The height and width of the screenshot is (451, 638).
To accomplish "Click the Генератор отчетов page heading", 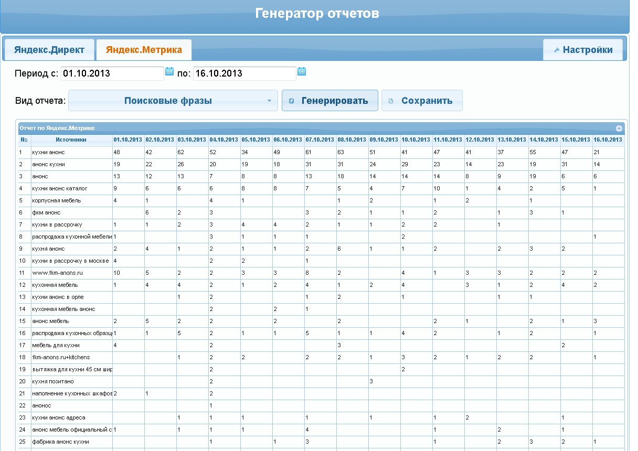I will click(x=317, y=13).
